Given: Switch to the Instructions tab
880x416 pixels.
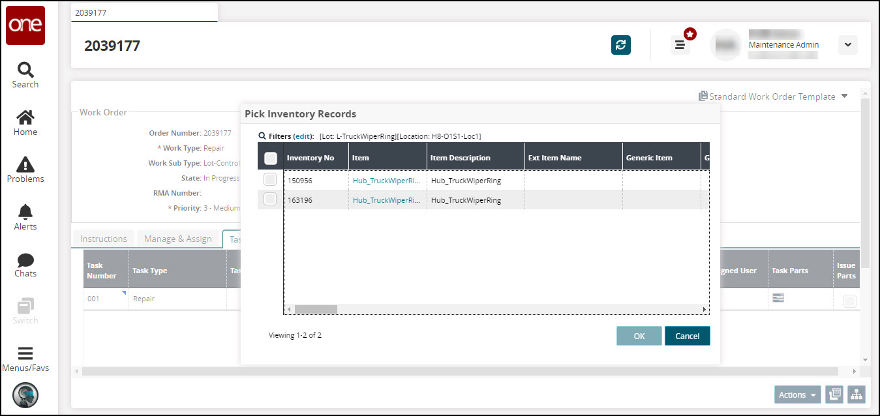Looking at the screenshot, I should 103,239.
